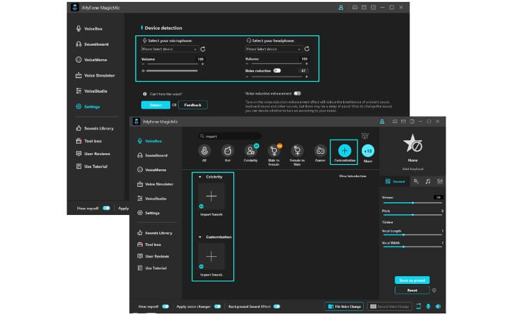Viewport: 516px width, 318px height.
Task: Click the voice search field
Action: (230, 136)
